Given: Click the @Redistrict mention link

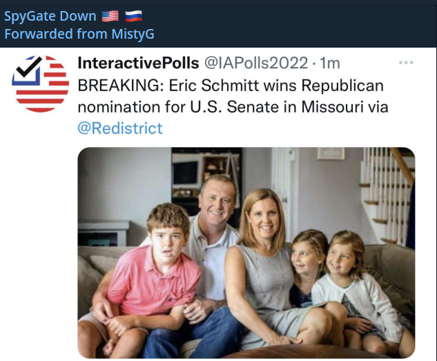Looking at the screenshot, I should 120,128.
